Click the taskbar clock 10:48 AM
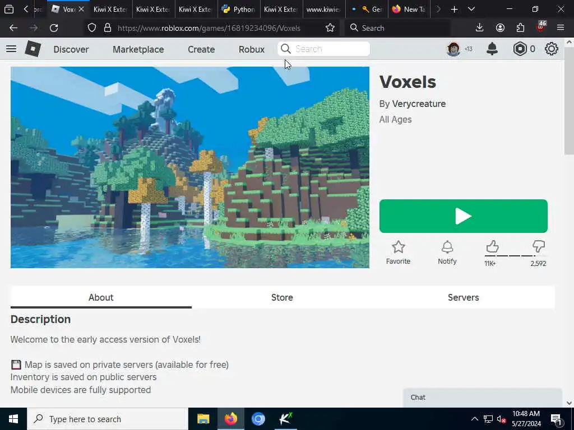Image resolution: width=574 pixels, height=430 pixels. coord(526,419)
